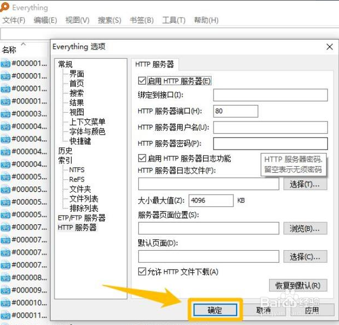This screenshot has width=339, height=325.
Task: Select 结果 in the options tree
Action: coord(76,102)
